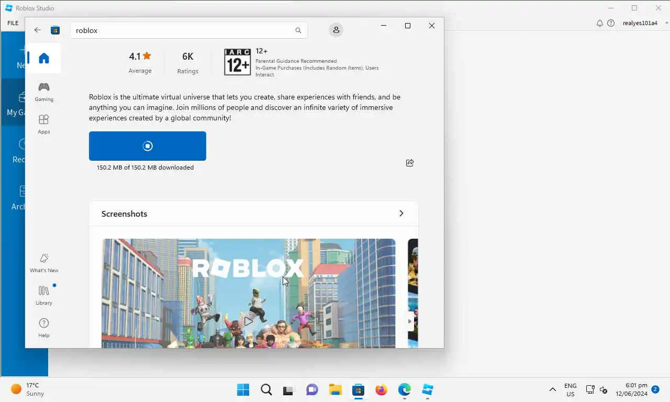Screen dimensions: 670x402
Task: Open What's New in Store sidebar
Action: point(44,263)
